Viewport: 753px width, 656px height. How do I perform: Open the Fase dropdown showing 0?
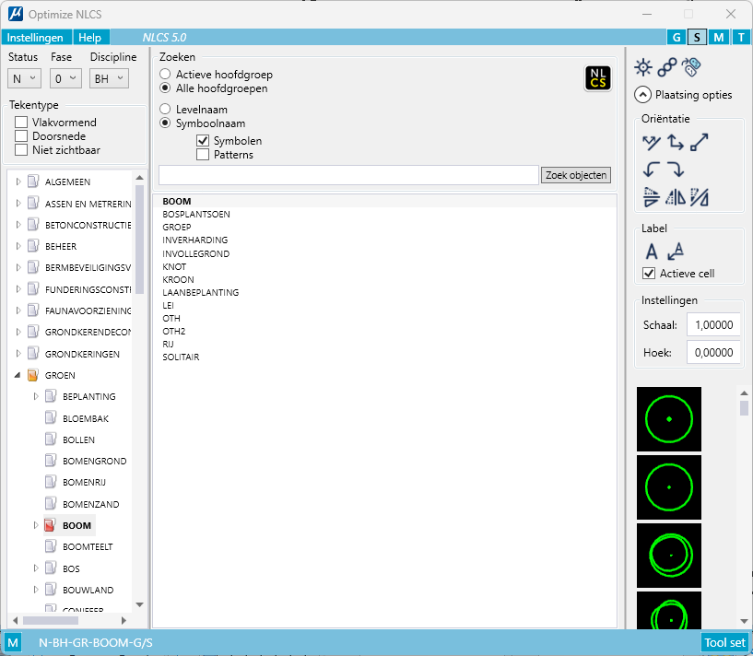coord(65,78)
